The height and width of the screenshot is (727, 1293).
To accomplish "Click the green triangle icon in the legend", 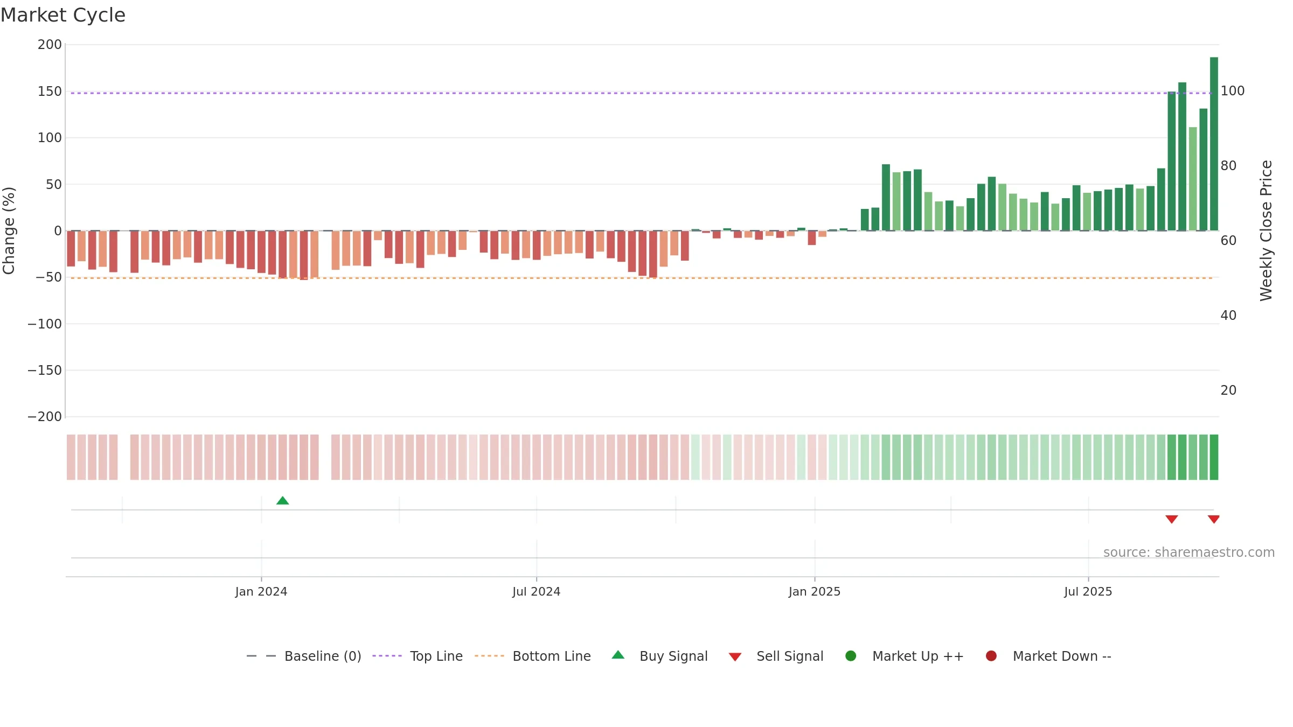I will pyautogui.click(x=618, y=655).
